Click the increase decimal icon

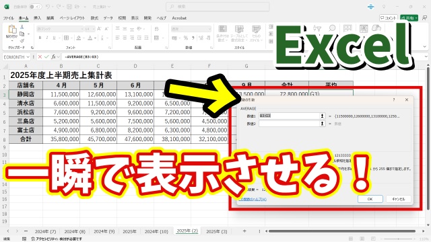point(201,38)
